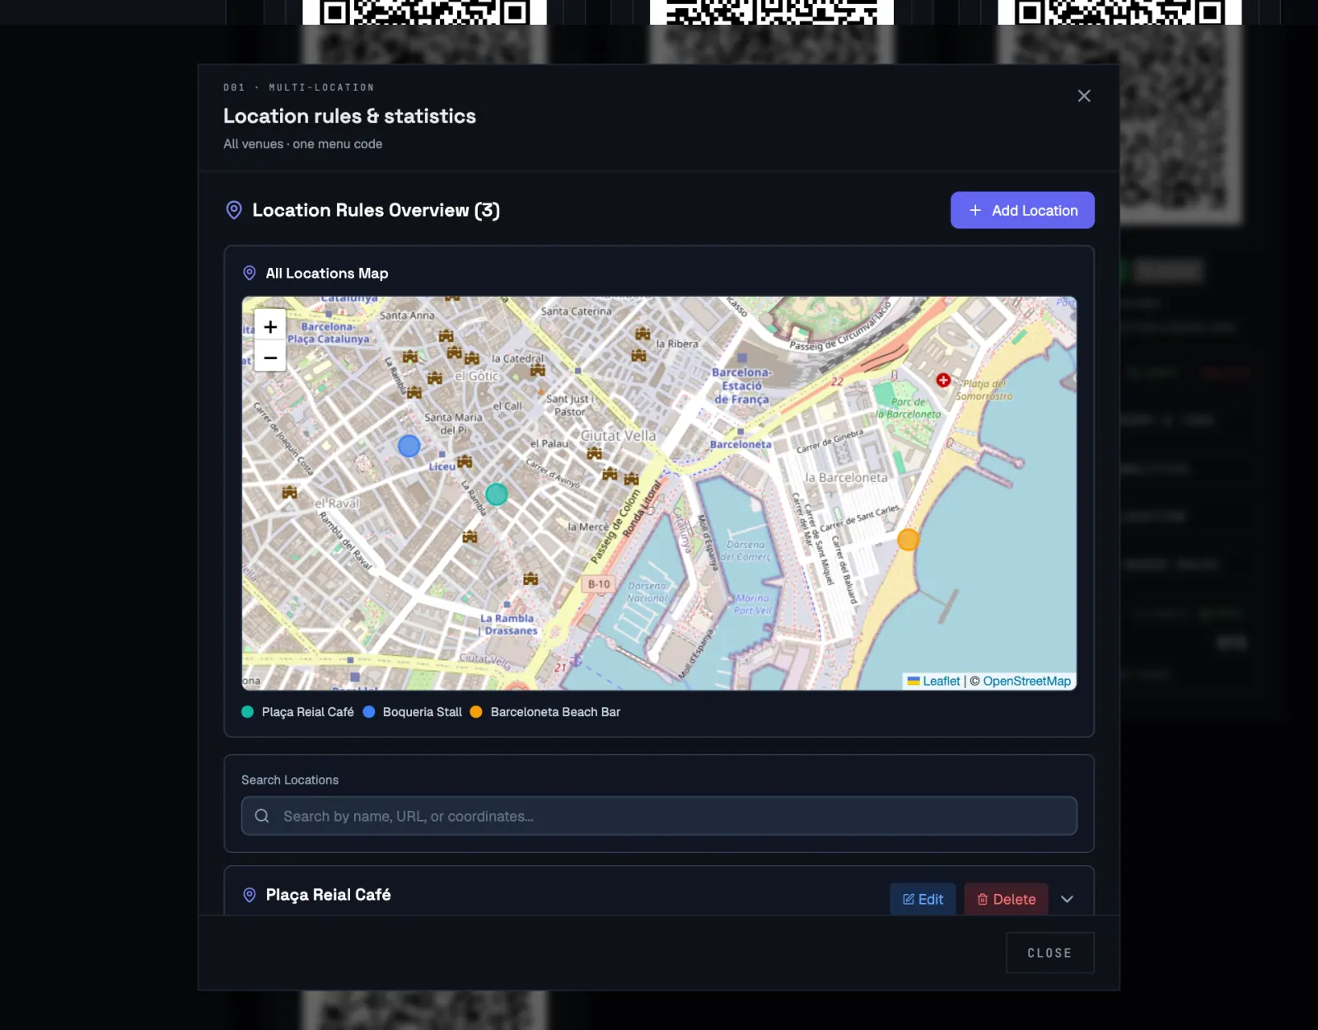Viewport: 1318px width, 1030px height.
Task: Click the blue Boqueria Stall map marker
Action: pos(409,446)
